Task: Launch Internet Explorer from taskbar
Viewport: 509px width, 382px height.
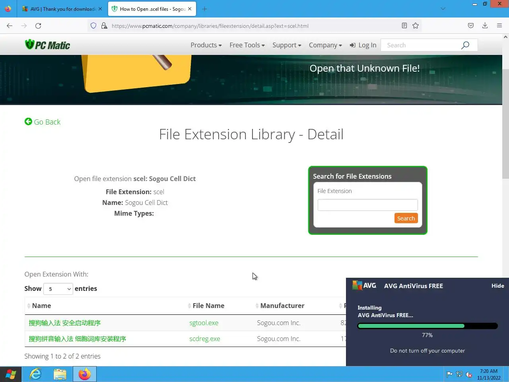Action: click(x=36, y=374)
